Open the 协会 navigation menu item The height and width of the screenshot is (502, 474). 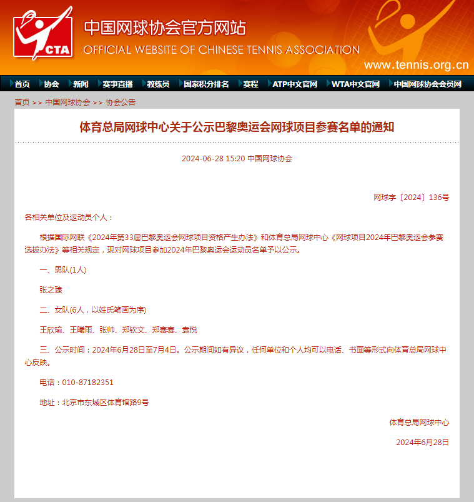[x=51, y=84]
